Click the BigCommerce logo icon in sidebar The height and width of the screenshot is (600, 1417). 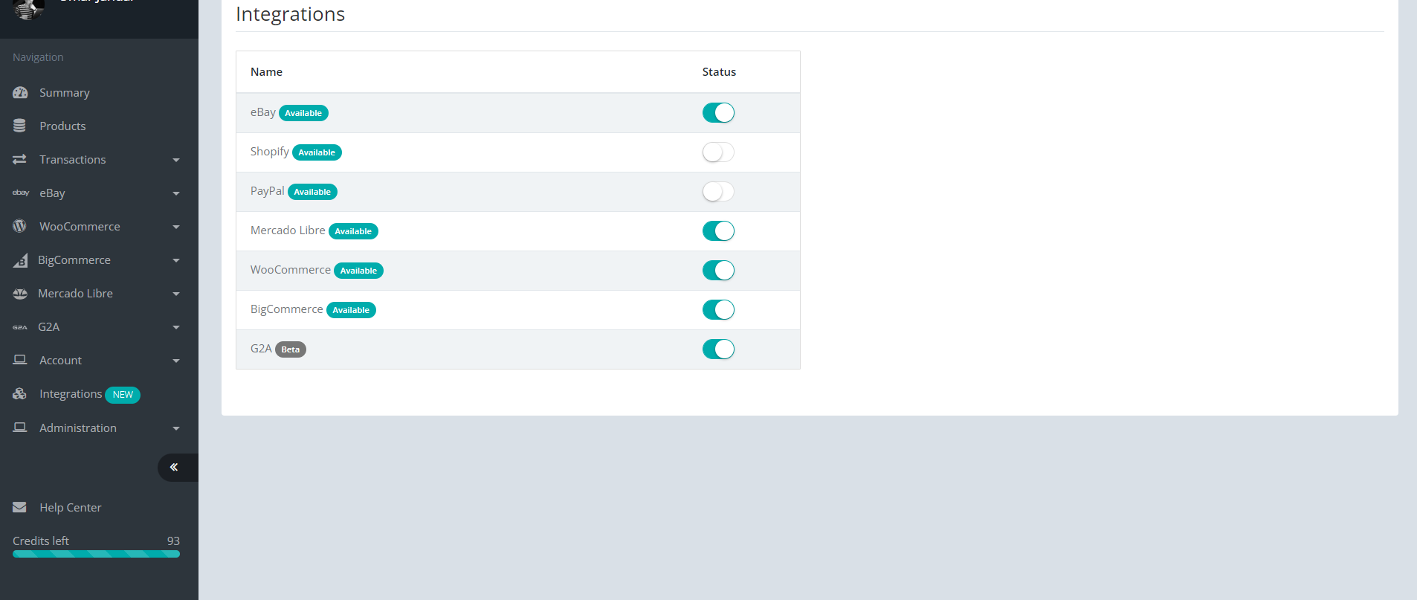(20, 260)
